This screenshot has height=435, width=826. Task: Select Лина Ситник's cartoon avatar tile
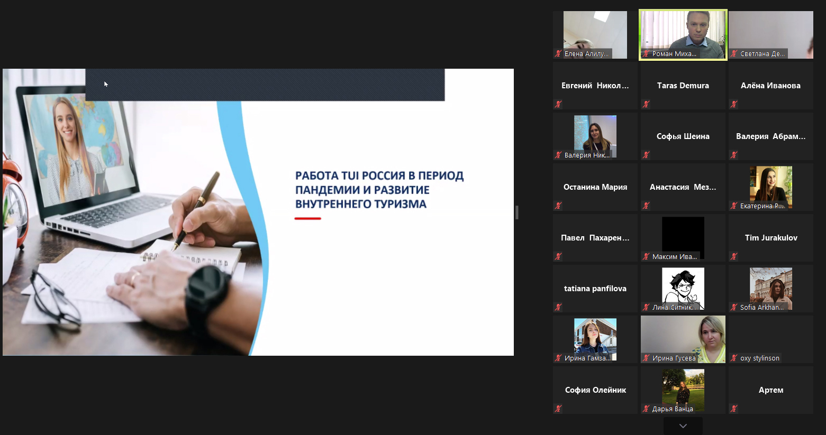[683, 288]
